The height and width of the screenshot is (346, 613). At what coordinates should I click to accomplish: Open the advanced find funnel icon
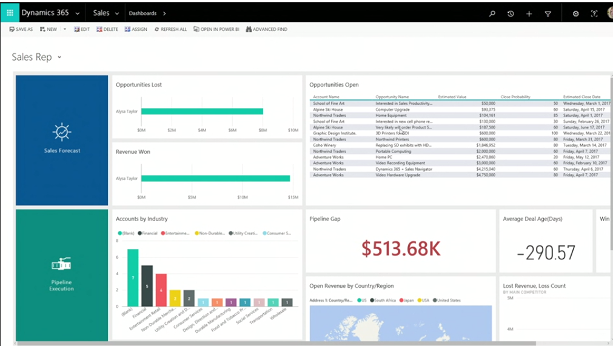(548, 13)
